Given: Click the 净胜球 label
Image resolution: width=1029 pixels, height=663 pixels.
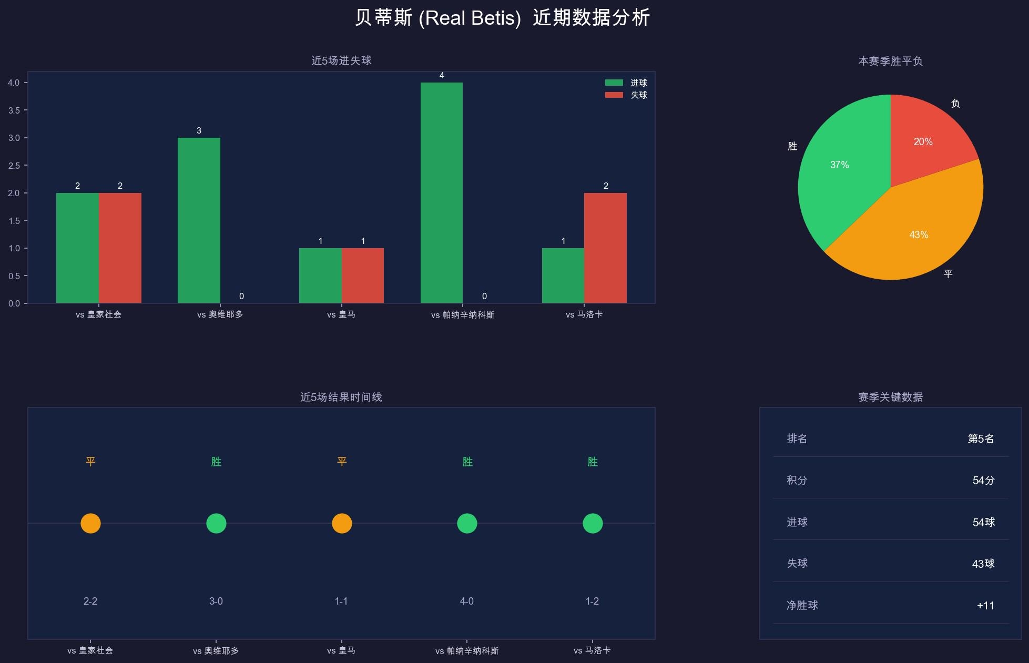Looking at the screenshot, I should tap(802, 605).
